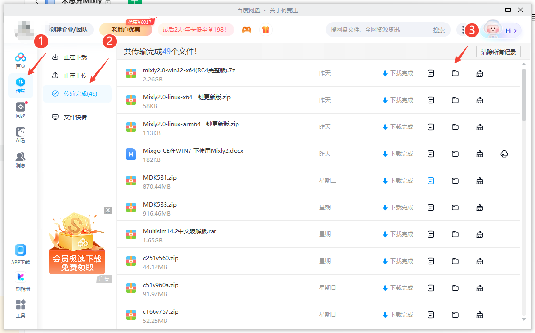Click 创建企业/团队 button
The height and width of the screenshot is (333, 535).
[69, 30]
